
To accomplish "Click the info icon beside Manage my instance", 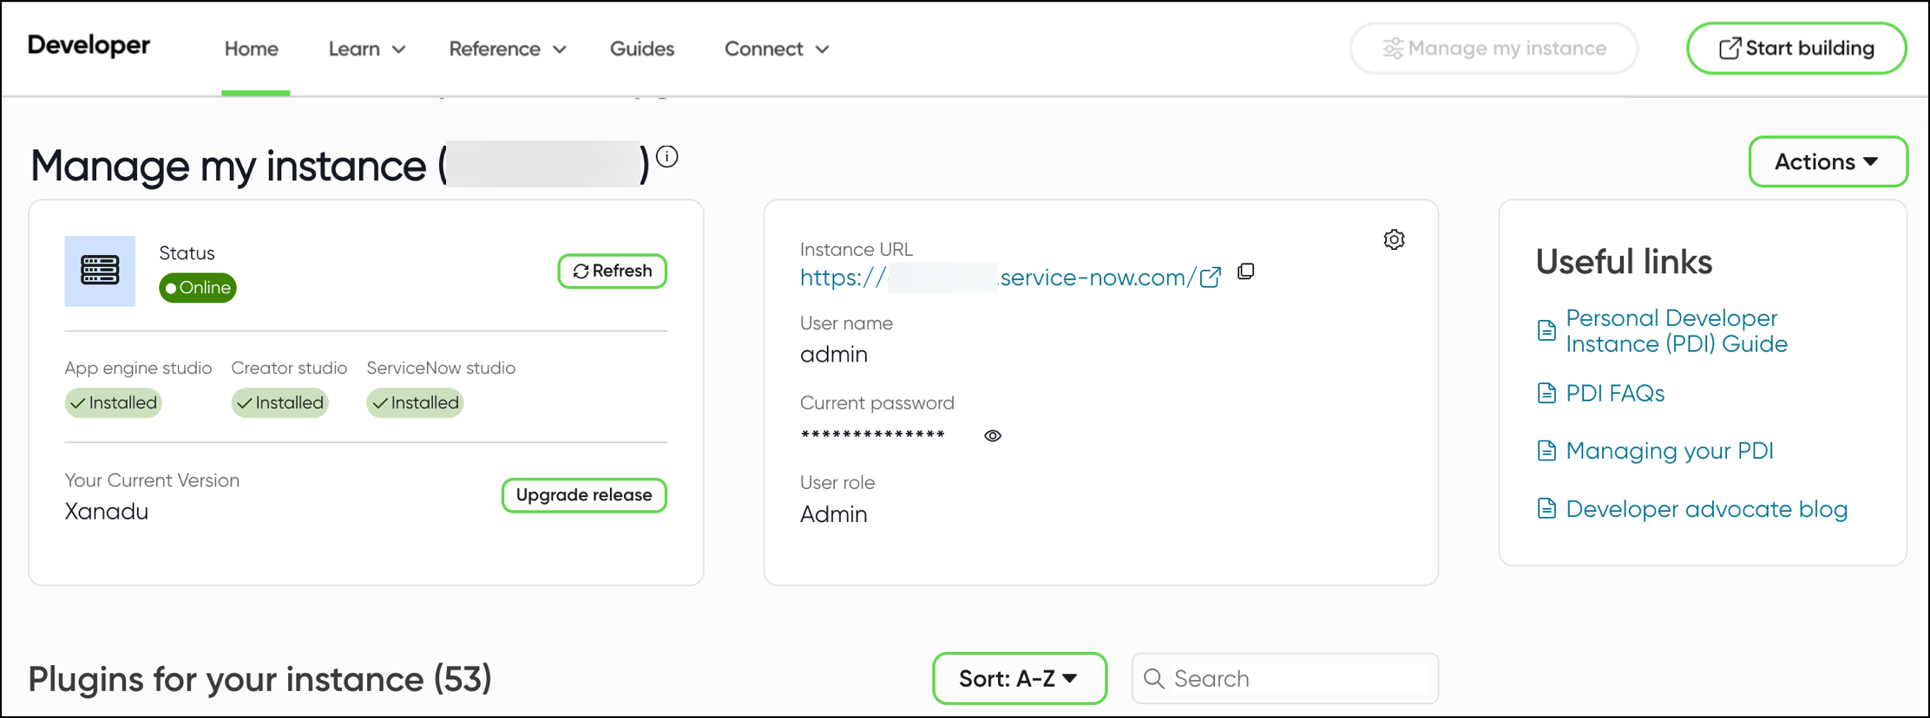I will click(x=667, y=158).
